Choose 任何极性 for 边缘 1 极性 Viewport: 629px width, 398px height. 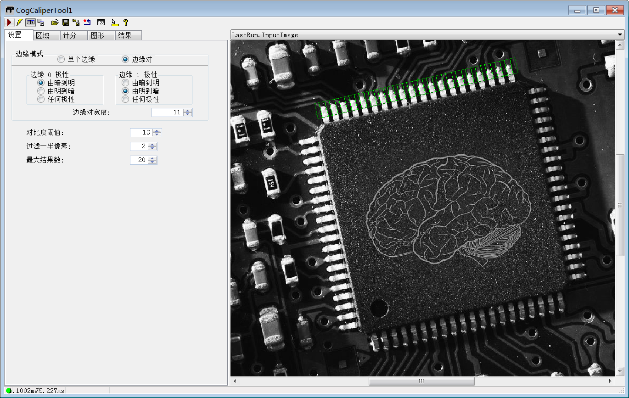(125, 99)
